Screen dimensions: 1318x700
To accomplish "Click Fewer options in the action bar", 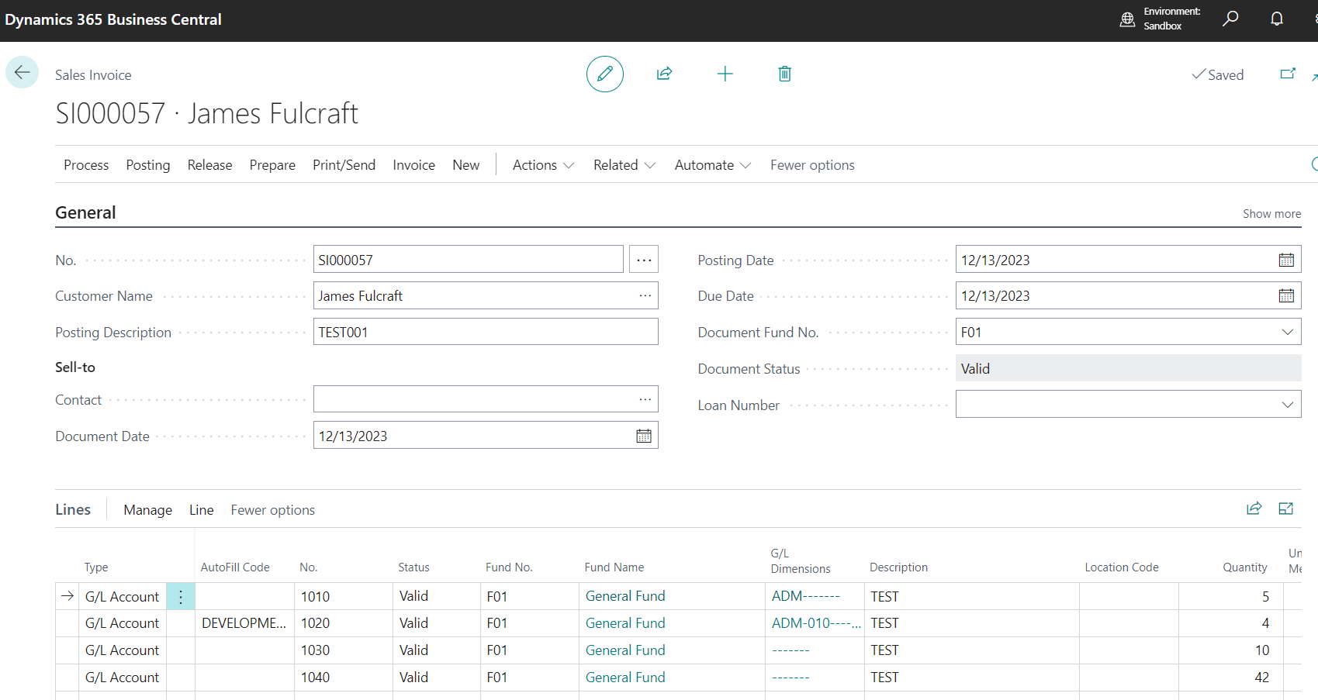I will pyautogui.click(x=812, y=165).
